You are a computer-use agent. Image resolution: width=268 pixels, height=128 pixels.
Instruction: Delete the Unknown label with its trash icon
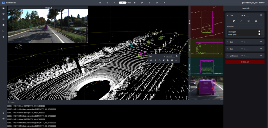click(x=261, y=56)
